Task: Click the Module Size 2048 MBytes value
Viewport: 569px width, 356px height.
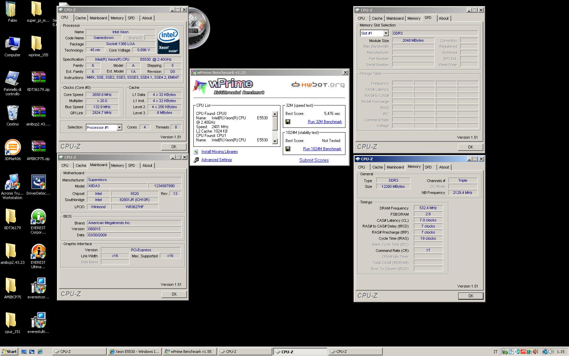Action: [413, 40]
